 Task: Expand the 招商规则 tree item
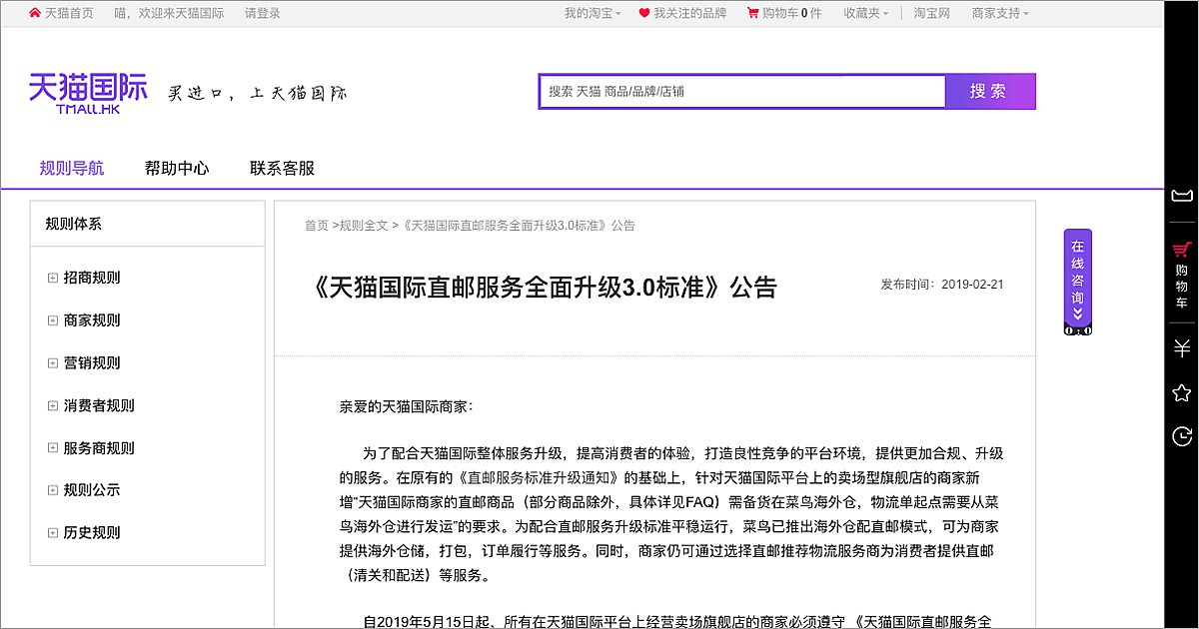pyautogui.click(x=53, y=279)
